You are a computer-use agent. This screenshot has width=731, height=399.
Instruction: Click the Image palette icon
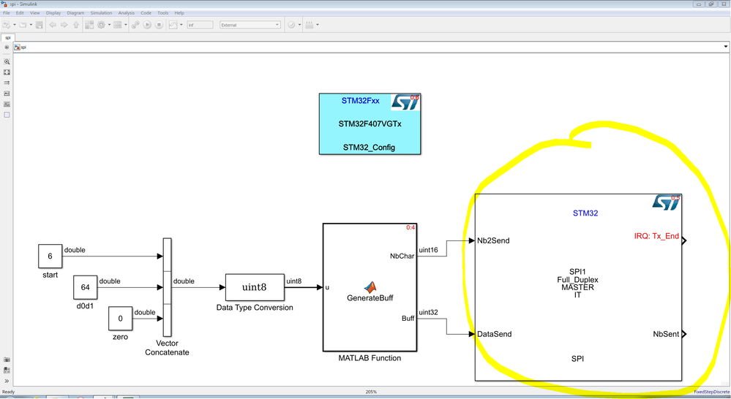coord(7,104)
